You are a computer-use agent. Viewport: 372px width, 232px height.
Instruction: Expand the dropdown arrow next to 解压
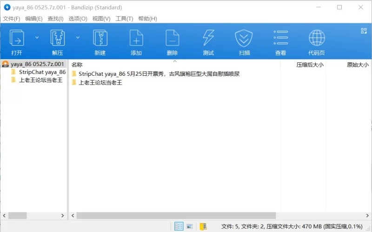tap(78, 38)
